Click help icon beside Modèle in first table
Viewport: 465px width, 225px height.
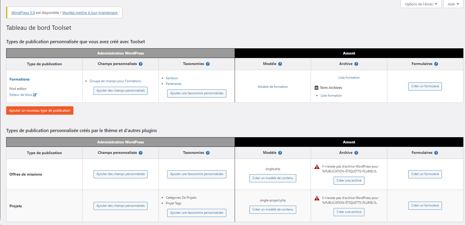point(280,64)
